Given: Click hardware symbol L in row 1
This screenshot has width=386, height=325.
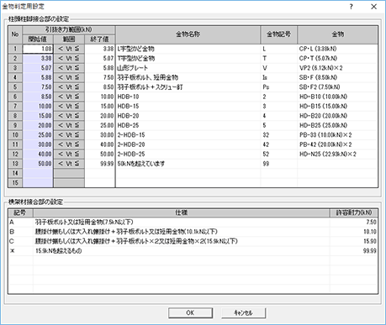Looking at the screenshot, I should tap(279, 49).
